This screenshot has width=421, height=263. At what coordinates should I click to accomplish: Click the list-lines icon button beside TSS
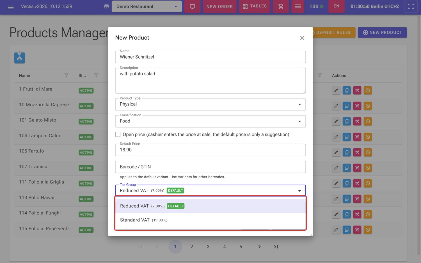coord(298,6)
